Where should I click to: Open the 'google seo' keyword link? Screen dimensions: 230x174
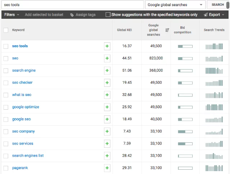[x=21, y=119]
